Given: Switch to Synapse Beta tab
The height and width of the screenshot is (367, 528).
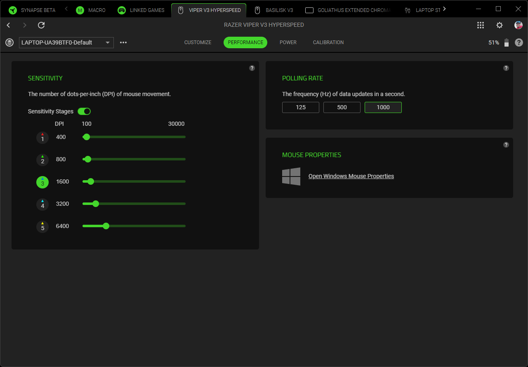Looking at the screenshot, I should pyautogui.click(x=33, y=10).
